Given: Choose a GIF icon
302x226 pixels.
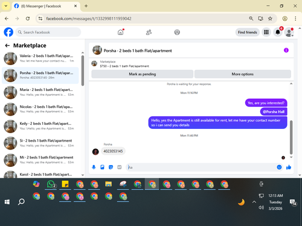Looking at the screenshot, I should point(120,167).
